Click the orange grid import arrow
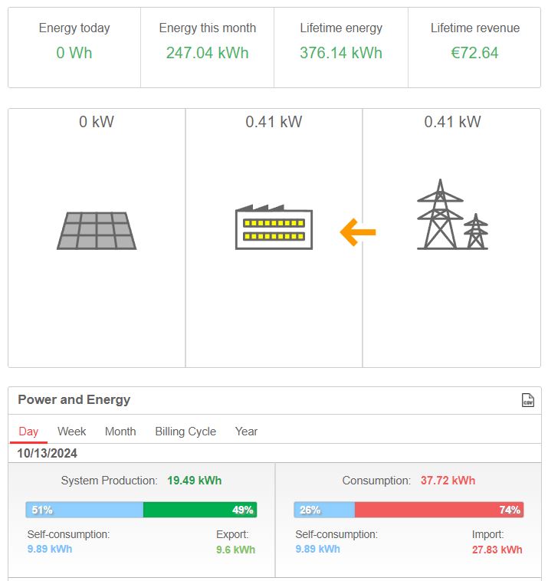548x581 pixels. [x=358, y=232]
